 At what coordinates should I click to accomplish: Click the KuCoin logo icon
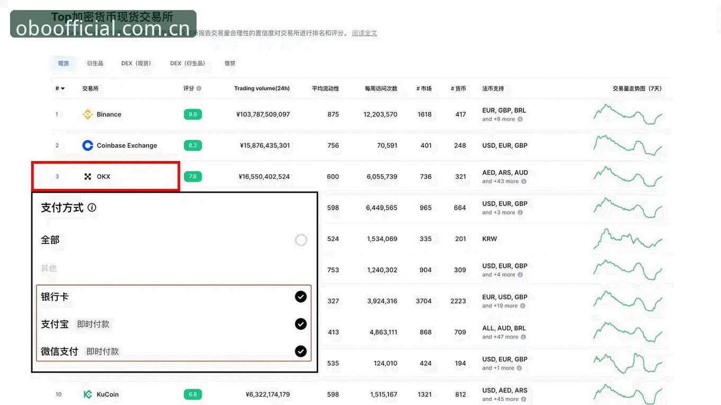pyautogui.click(x=88, y=394)
